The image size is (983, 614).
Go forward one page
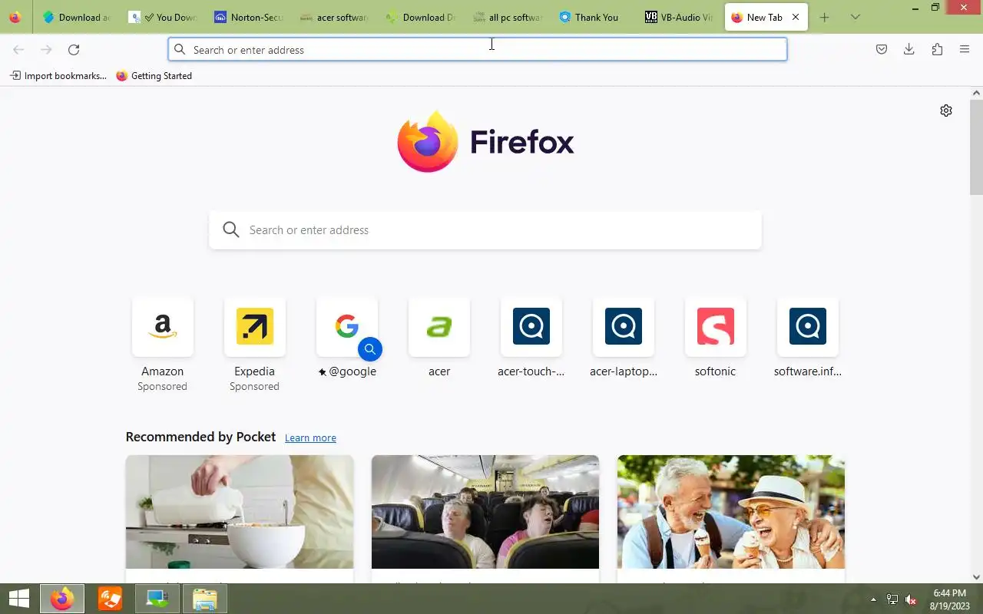(x=46, y=50)
